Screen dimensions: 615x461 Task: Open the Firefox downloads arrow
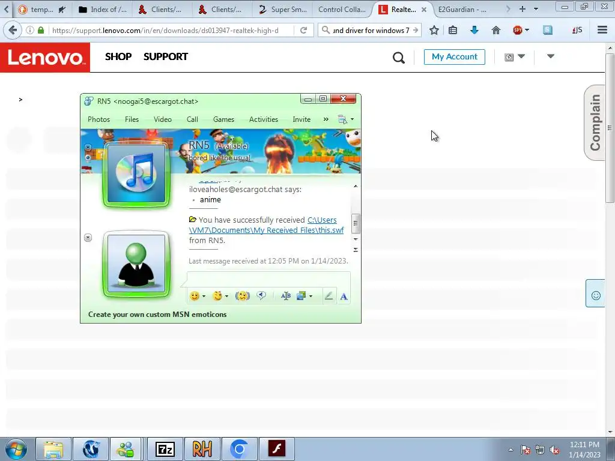pyautogui.click(x=474, y=30)
